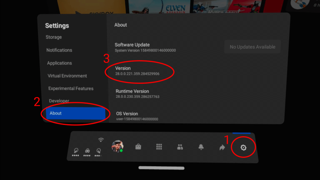Check the left controller battery icon
Screen dimensions: 320x180
[75, 151]
